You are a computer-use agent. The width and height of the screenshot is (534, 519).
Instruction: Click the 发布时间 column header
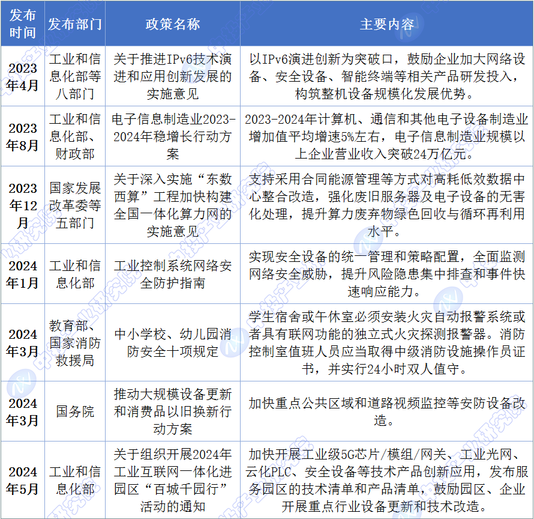(x=23, y=24)
